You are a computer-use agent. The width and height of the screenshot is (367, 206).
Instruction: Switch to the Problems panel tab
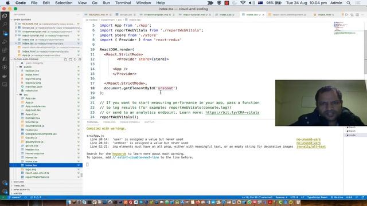110,122
